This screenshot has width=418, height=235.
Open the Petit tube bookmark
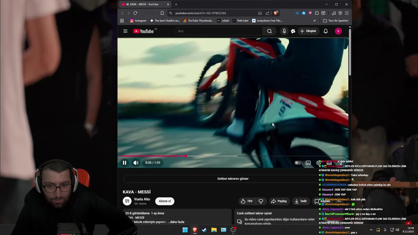[x=241, y=21]
